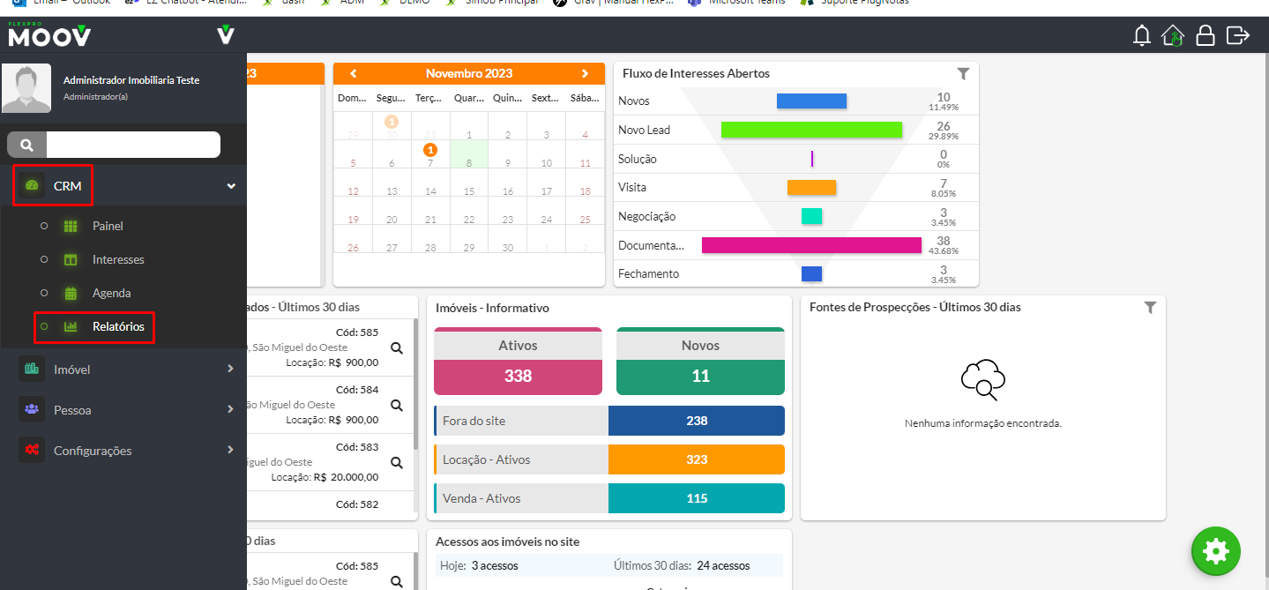Click the teal Negociação funnel bar

tap(811, 216)
